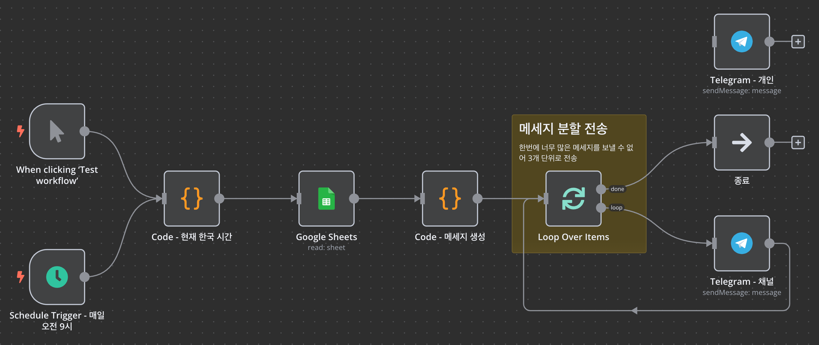Click the 'Schedule Trigger - 매일 오전 9시' label
819x345 pixels.
[57, 320]
